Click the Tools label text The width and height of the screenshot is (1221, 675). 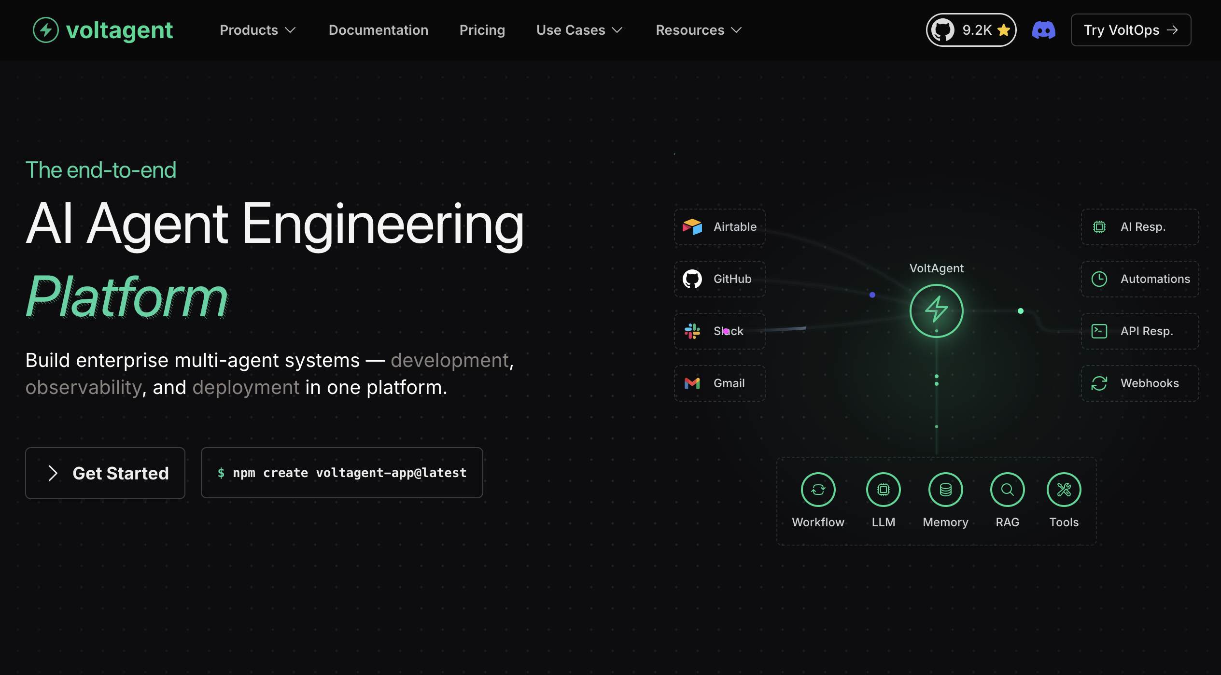point(1064,522)
